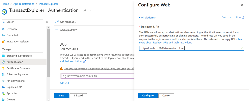This screenshot has width=249, height=101.
Task: Open the ellipsis more options menu
Action: [91, 10]
